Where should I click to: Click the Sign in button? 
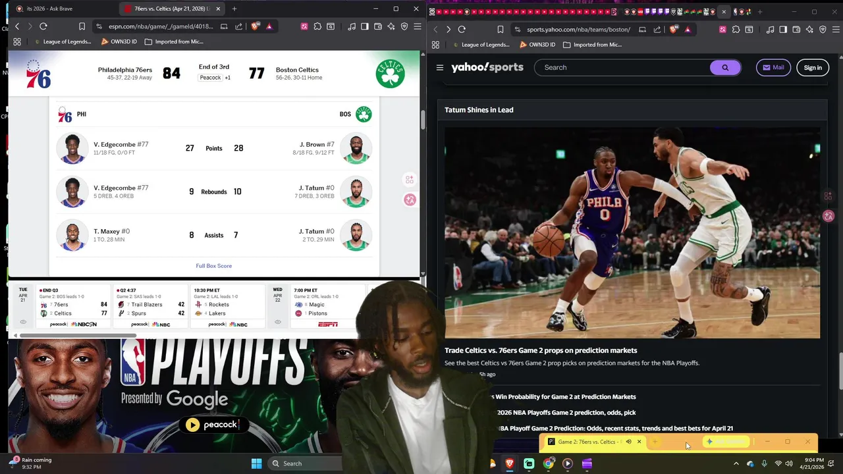pos(813,67)
